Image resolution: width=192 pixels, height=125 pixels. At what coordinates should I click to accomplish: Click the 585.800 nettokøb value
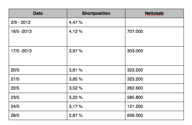pos(135,97)
